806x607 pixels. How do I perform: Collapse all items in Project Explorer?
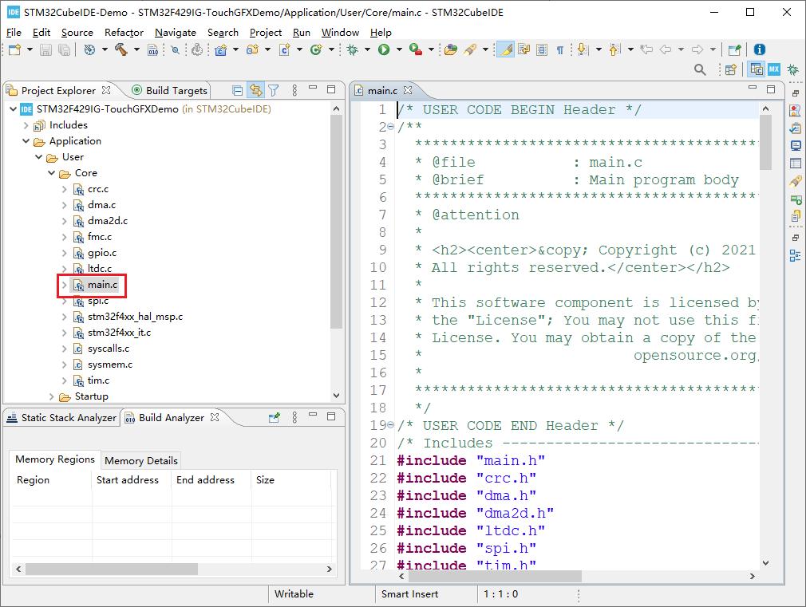click(x=237, y=90)
